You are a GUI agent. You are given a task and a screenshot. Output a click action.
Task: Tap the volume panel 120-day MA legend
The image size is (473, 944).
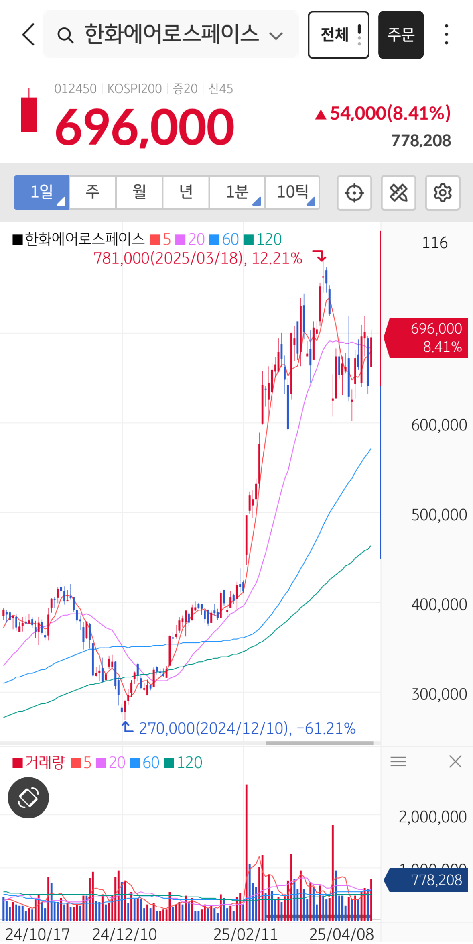183,763
